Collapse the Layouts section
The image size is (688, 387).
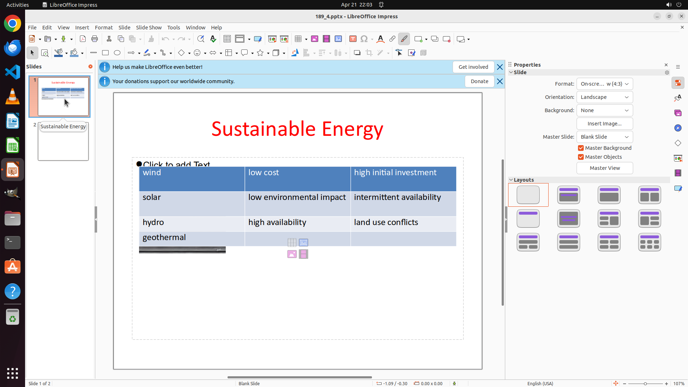pyautogui.click(x=511, y=180)
